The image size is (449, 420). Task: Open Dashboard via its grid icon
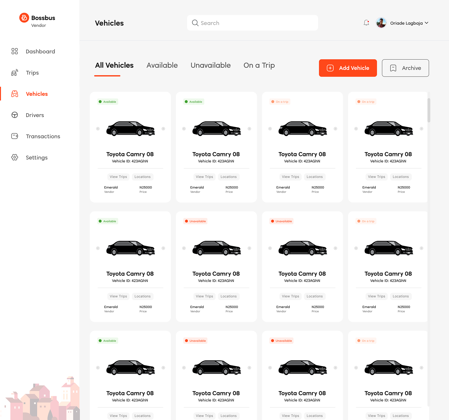pyautogui.click(x=15, y=51)
